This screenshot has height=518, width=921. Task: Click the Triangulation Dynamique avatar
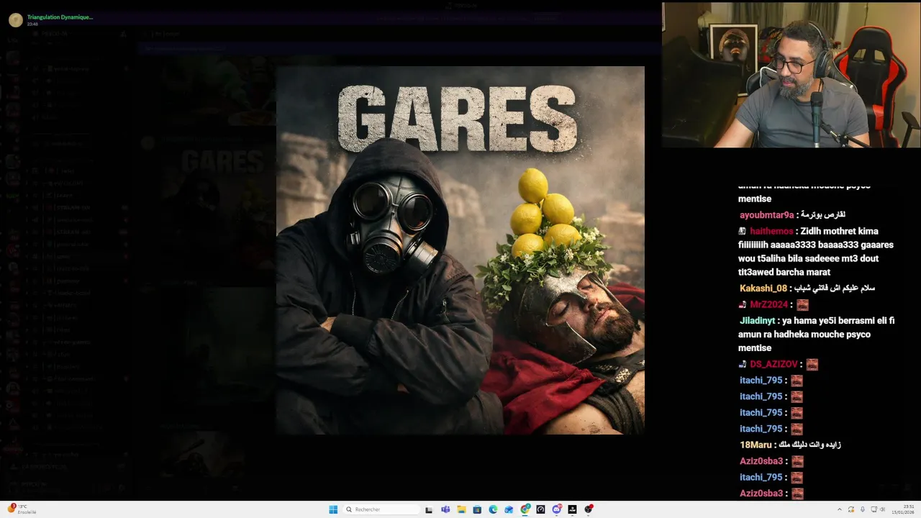coord(15,19)
